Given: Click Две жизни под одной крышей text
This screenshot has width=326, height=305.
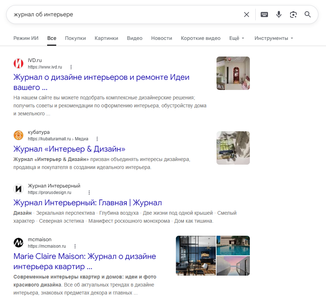Looking at the screenshot, I should click(178, 213).
